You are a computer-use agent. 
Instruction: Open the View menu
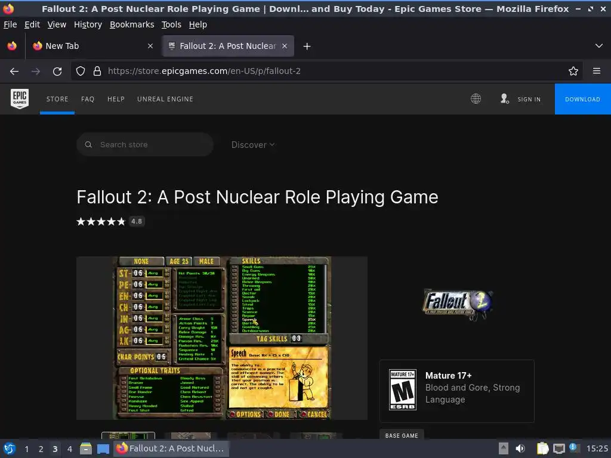[x=57, y=24]
